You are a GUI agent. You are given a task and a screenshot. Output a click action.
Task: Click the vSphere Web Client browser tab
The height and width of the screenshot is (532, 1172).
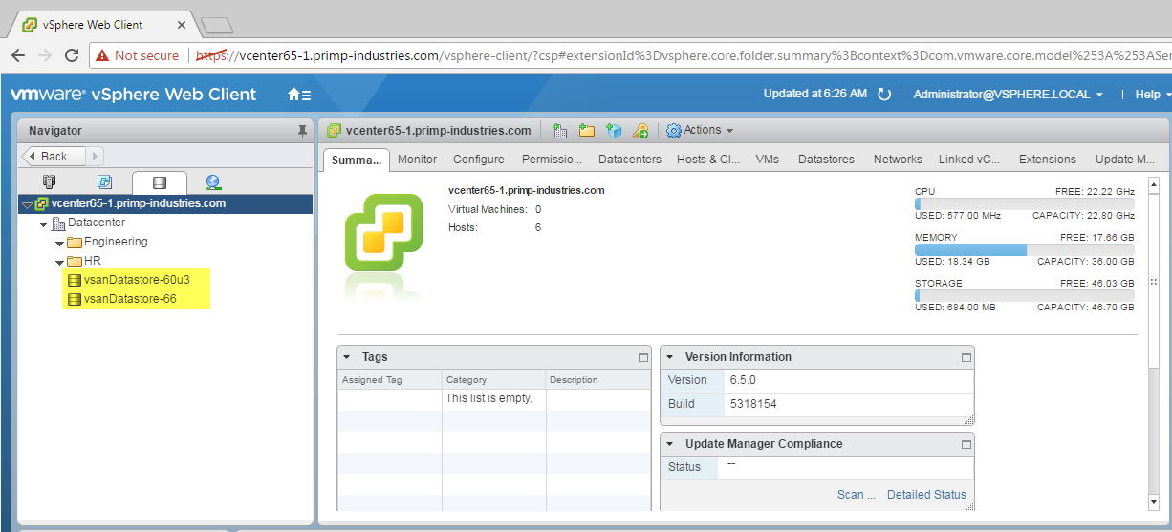(102, 26)
